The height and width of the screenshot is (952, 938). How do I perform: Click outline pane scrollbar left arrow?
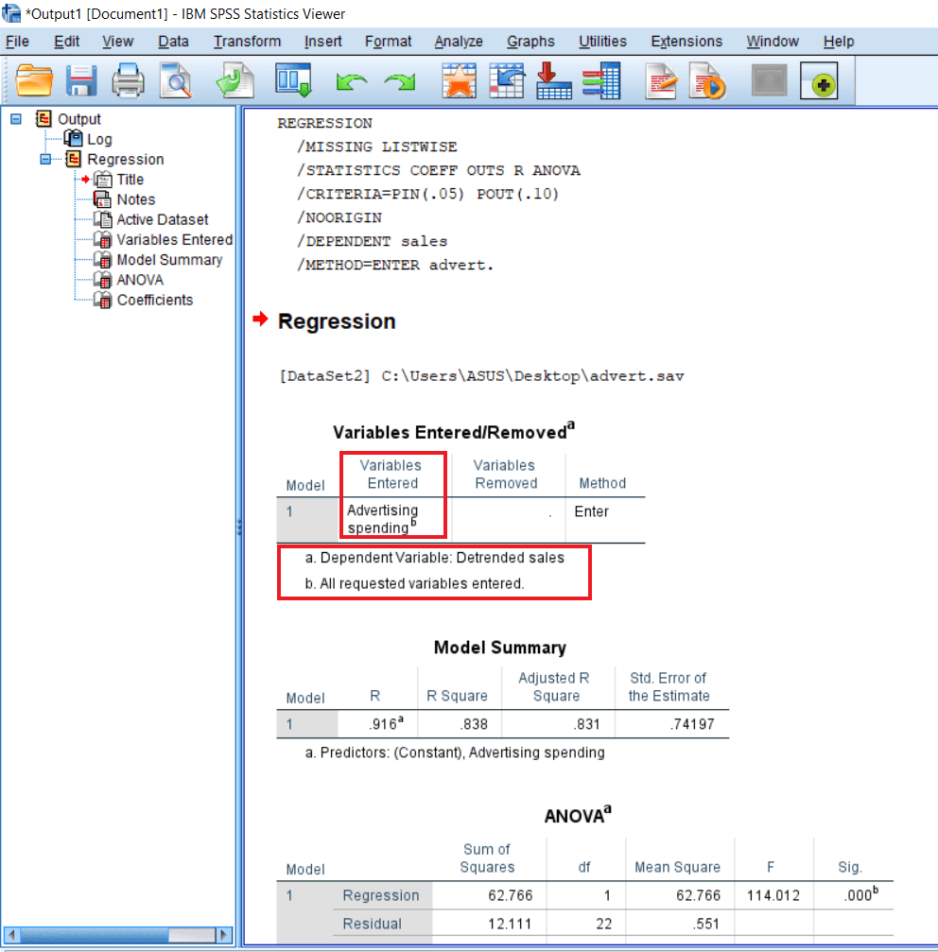click(11, 934)
